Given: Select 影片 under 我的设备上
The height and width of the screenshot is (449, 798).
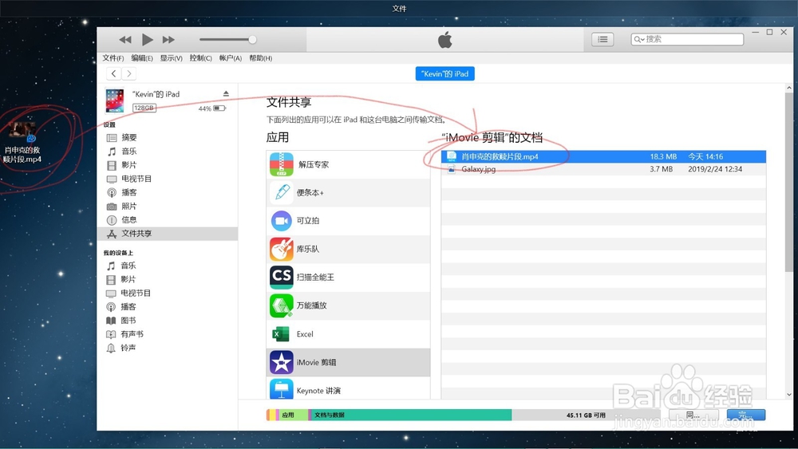Looking at the screenshot, I should (128, 280).
